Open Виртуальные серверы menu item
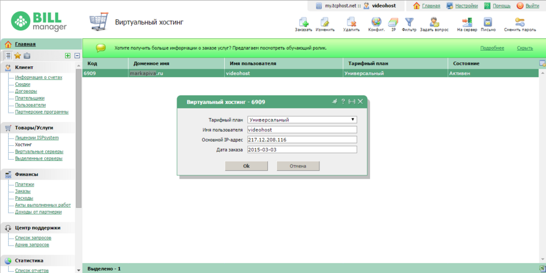Image resolution: width=546 pixels, height=273 pixels. click(x=39, y=152)
